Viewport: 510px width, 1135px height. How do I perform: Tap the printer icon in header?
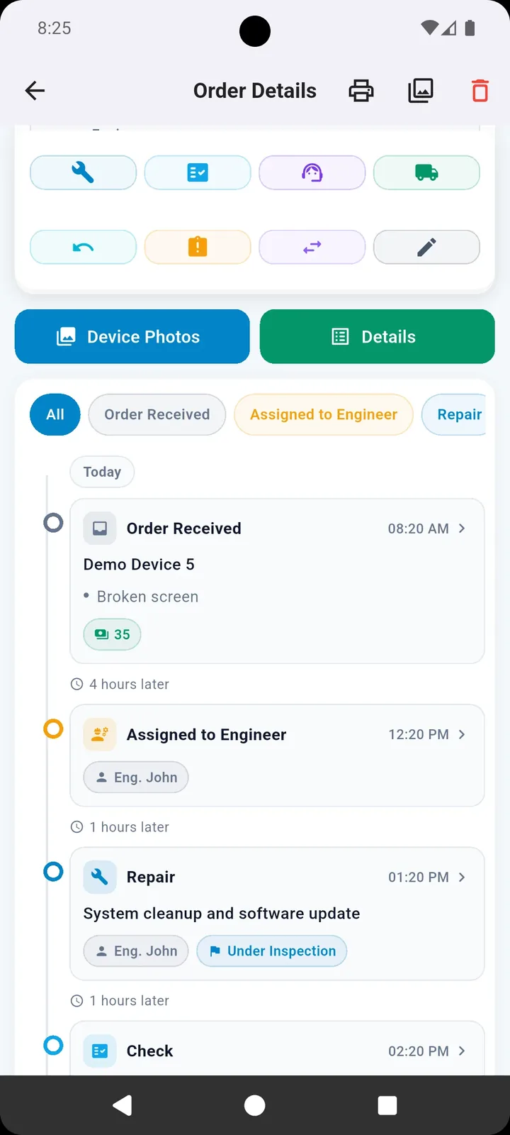361,91
